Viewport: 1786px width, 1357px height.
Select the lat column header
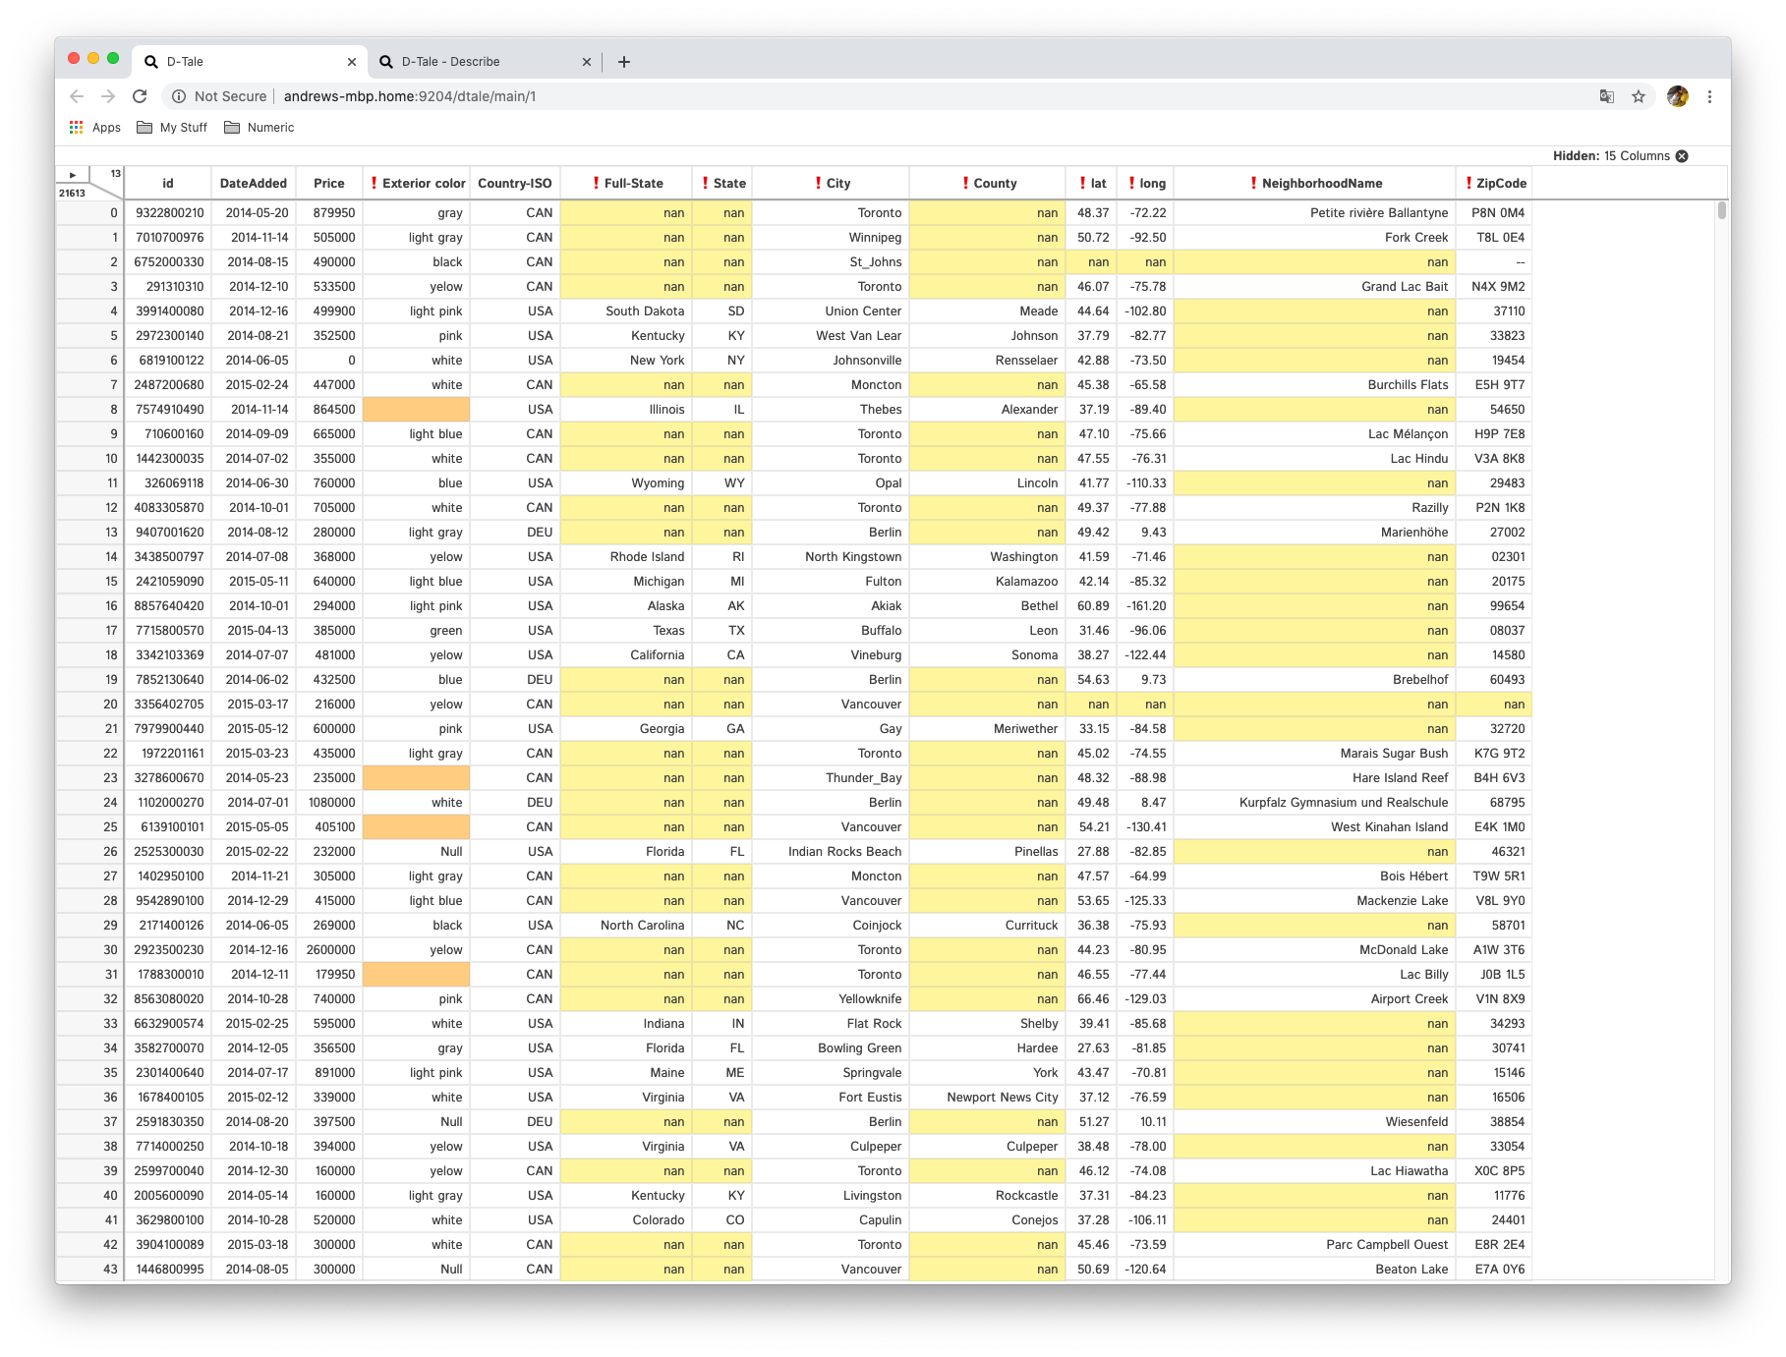click(x=1092, y=184)
